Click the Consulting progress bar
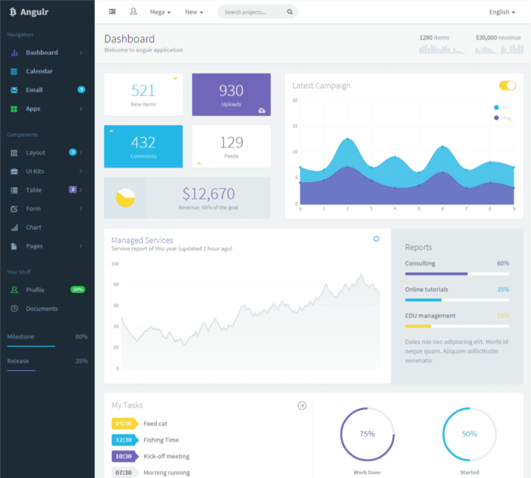Image resolution: width=531 pixels, height=478 pixels. pyautogui.click(x=457, y=273)
